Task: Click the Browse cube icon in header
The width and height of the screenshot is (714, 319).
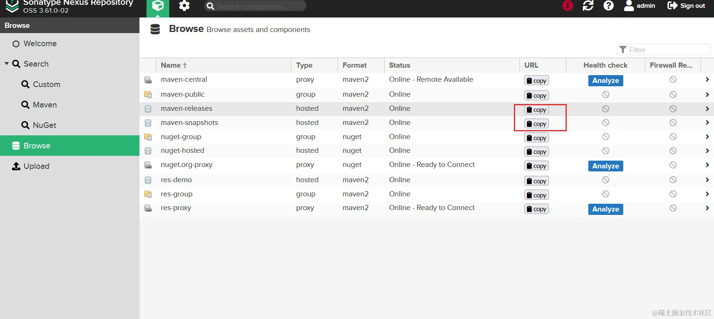Action: pos(158,6)
